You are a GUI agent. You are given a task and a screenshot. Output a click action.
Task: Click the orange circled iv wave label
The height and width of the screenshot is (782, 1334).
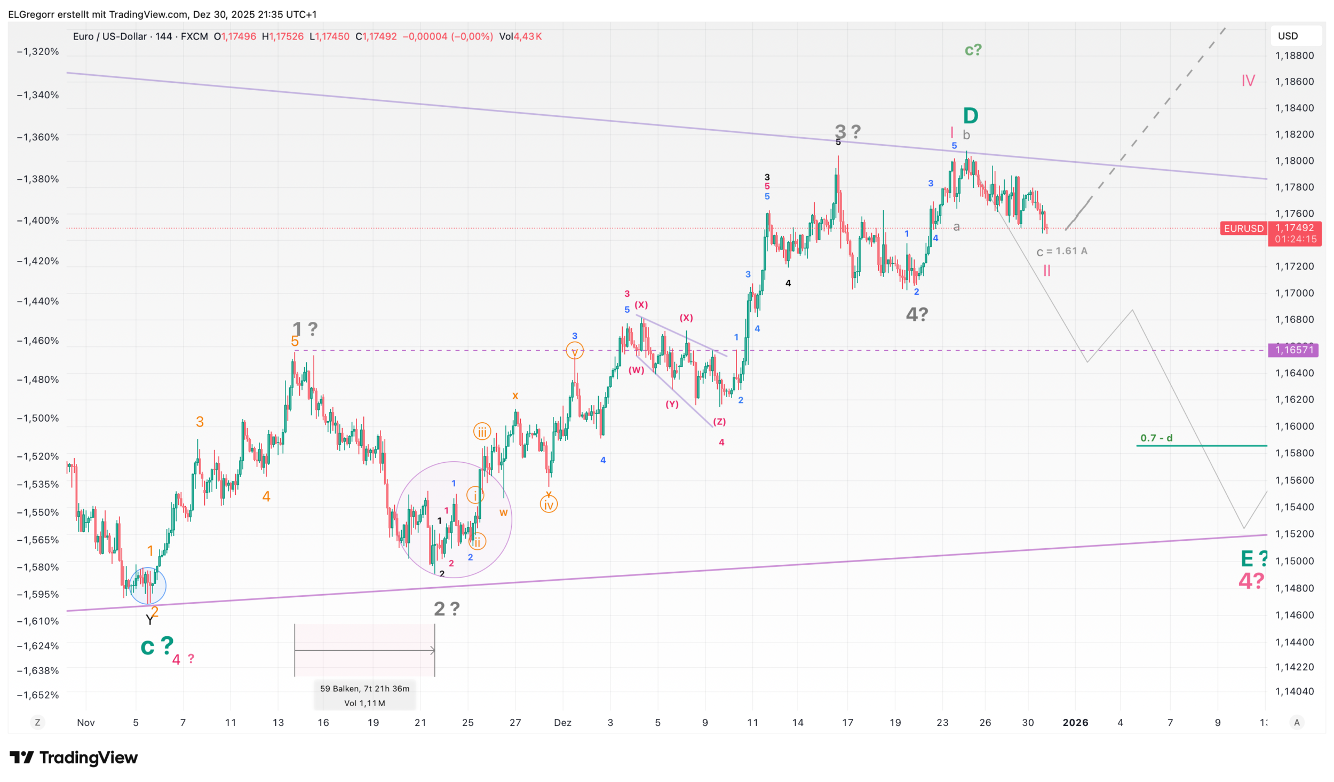549,504
